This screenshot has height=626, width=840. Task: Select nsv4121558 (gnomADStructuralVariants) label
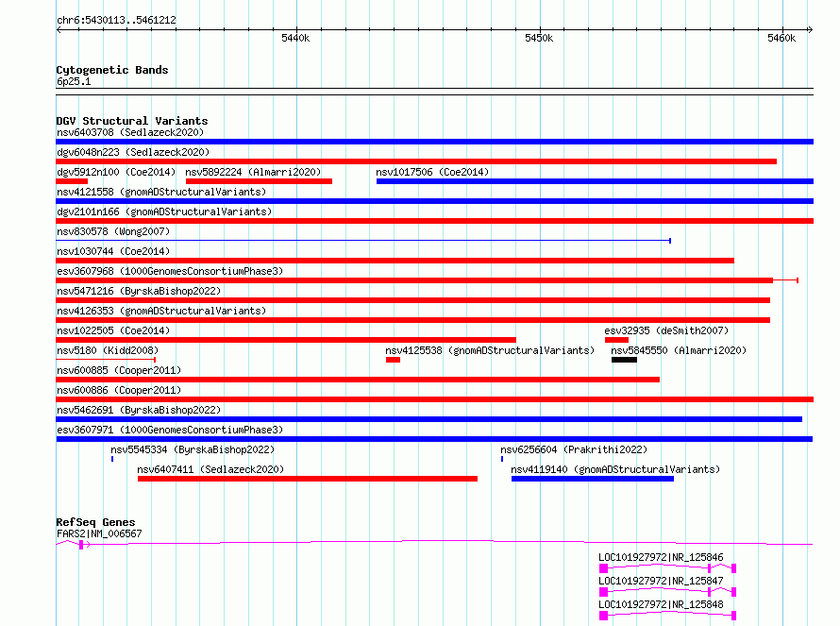click(x=161, y=192)
